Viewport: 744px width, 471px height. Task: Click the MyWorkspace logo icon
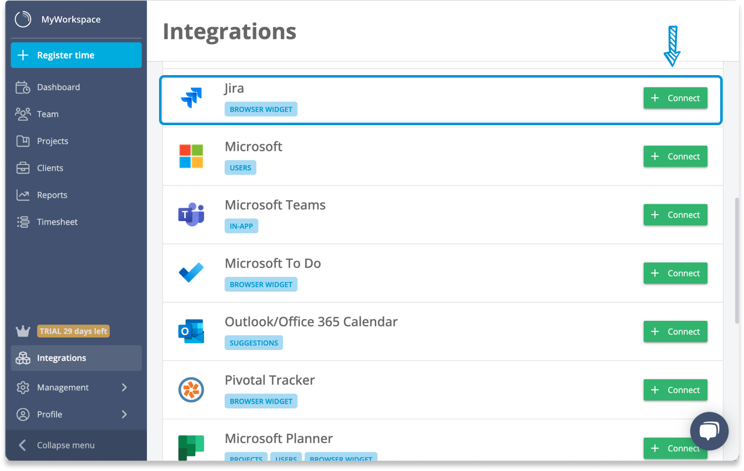point(23,19)
